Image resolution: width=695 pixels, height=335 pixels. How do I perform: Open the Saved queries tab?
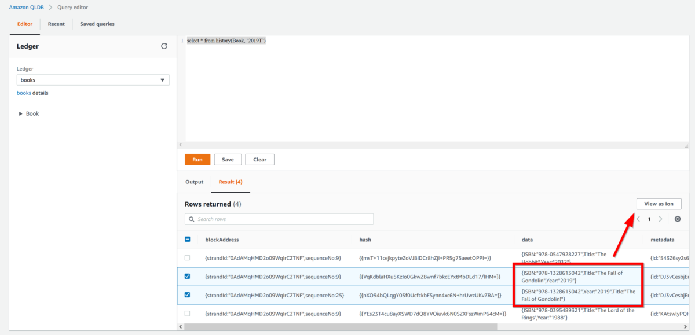coord(97,24)
